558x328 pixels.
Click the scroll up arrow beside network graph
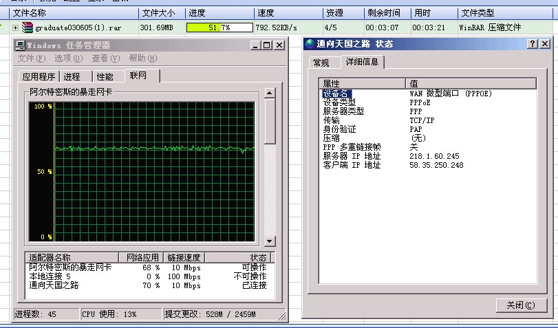(270, 94)
